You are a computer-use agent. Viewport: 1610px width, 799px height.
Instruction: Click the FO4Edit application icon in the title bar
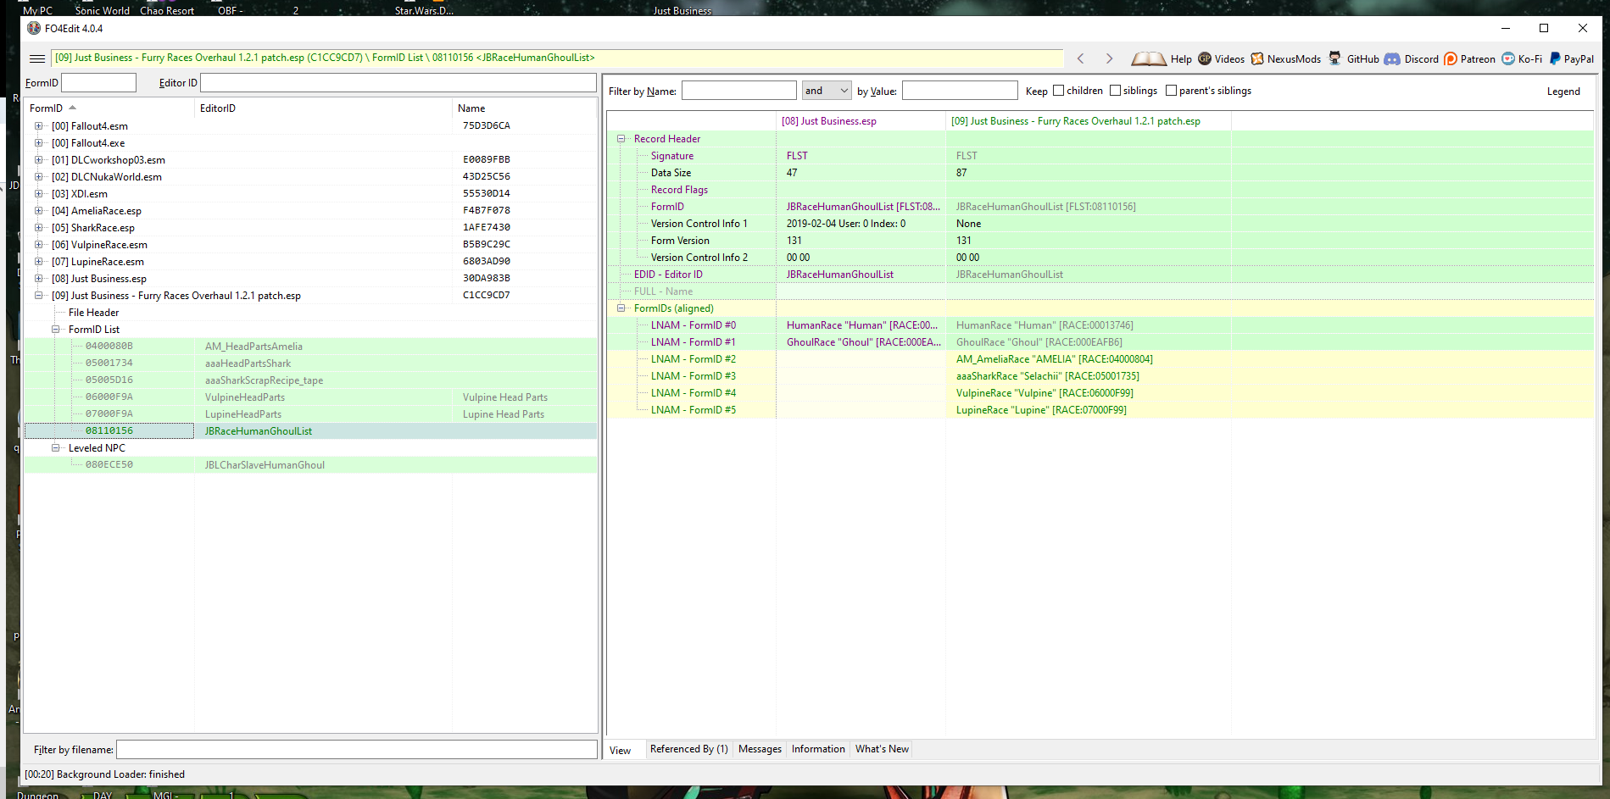tap(34, 28)
